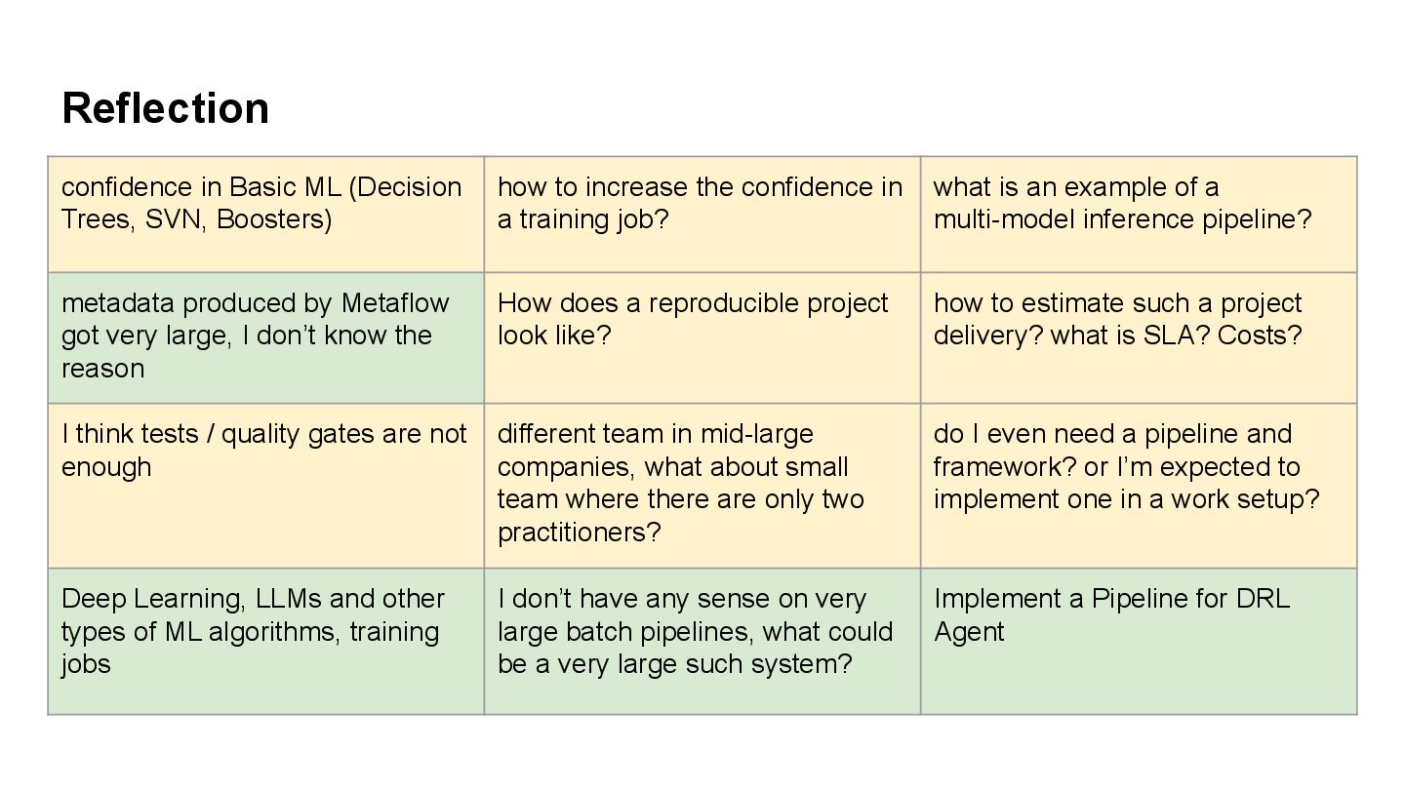Select the tests / quality gates cell
The width and height of the screenshot is (1405, 790).
pos(265,486)
